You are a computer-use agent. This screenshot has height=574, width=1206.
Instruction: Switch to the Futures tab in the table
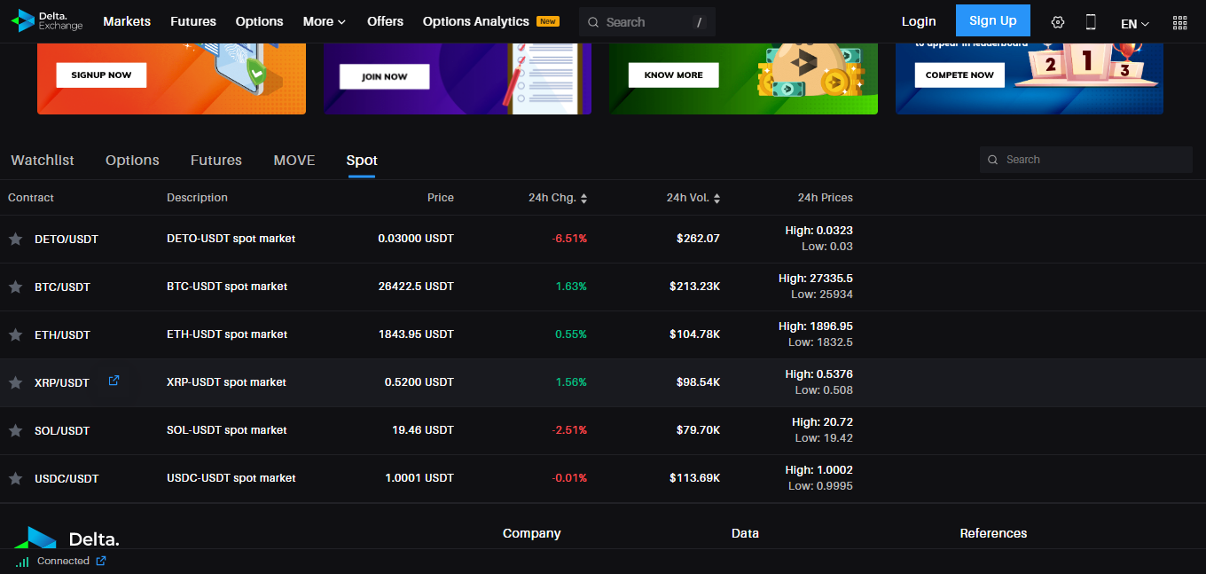click(x=216, y=161)
